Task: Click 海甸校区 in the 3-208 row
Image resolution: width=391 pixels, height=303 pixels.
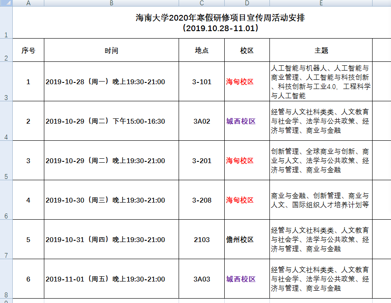Action: tap(247, 200)
